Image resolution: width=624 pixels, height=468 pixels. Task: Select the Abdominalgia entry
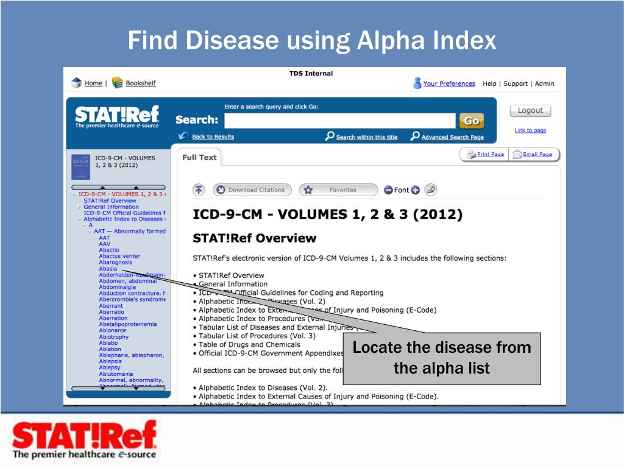(118, 287)
